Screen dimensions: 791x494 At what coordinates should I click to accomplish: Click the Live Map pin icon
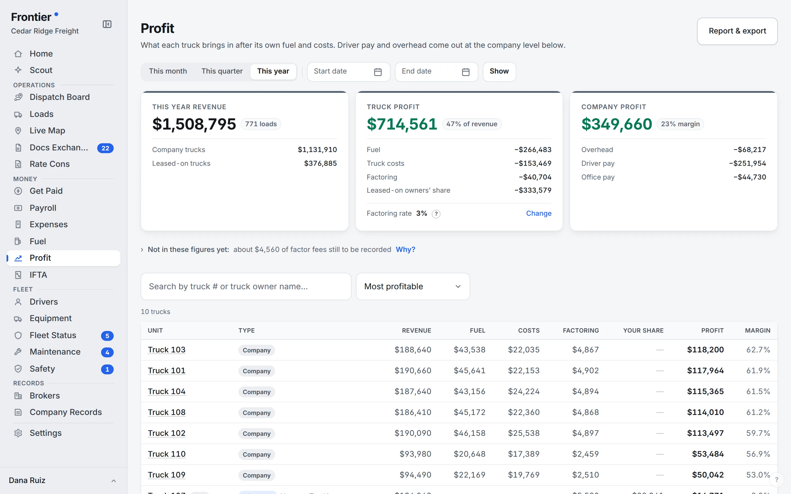coord(18,131)
